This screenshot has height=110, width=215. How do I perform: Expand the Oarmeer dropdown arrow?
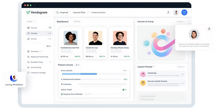pyautogui.click(x=41, y=51)
